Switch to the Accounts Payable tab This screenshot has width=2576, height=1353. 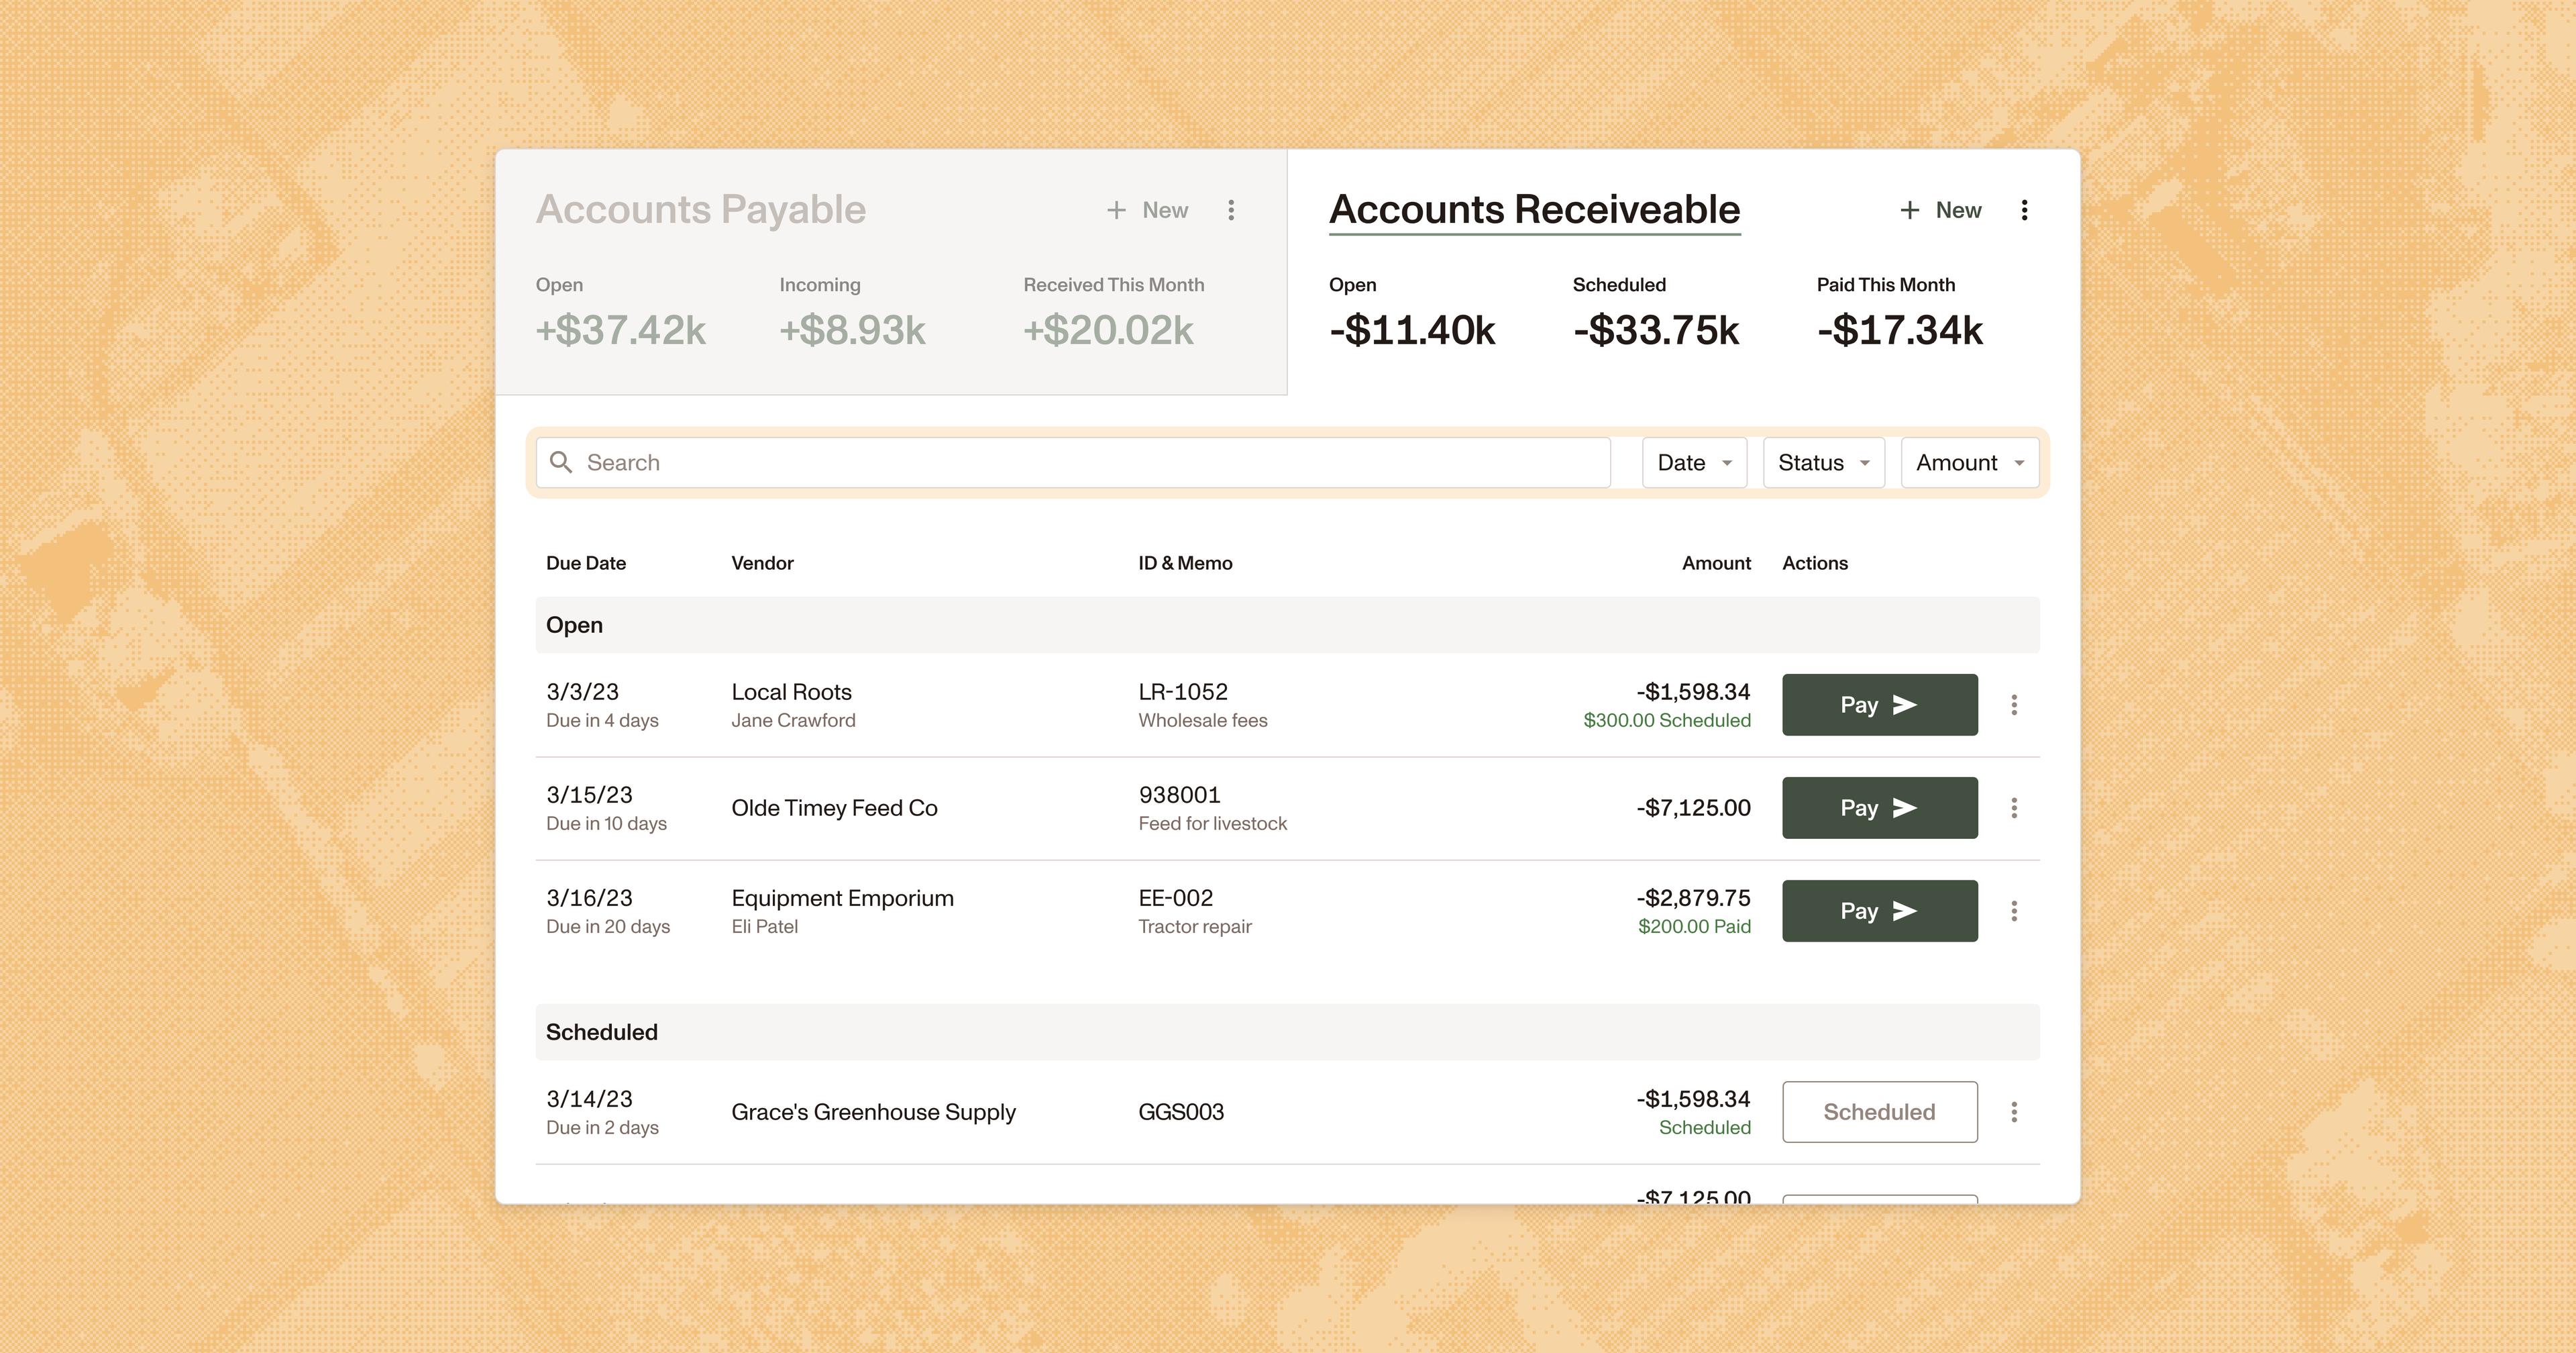701,210
